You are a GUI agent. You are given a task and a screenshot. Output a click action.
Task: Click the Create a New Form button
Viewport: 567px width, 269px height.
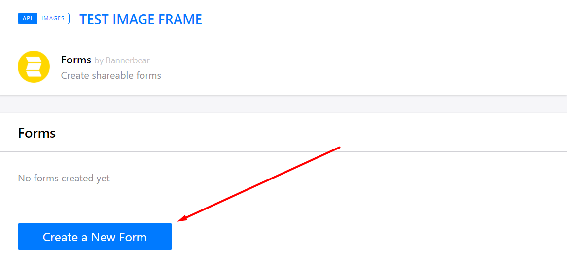tap(95, 237)
